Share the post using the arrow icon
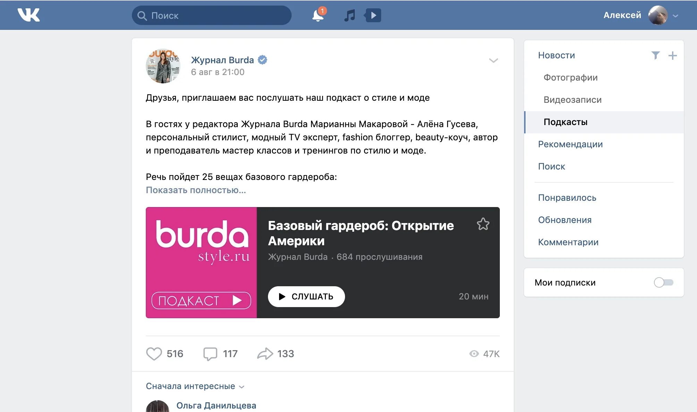697x412 pixels. click(x=266, y=353)
